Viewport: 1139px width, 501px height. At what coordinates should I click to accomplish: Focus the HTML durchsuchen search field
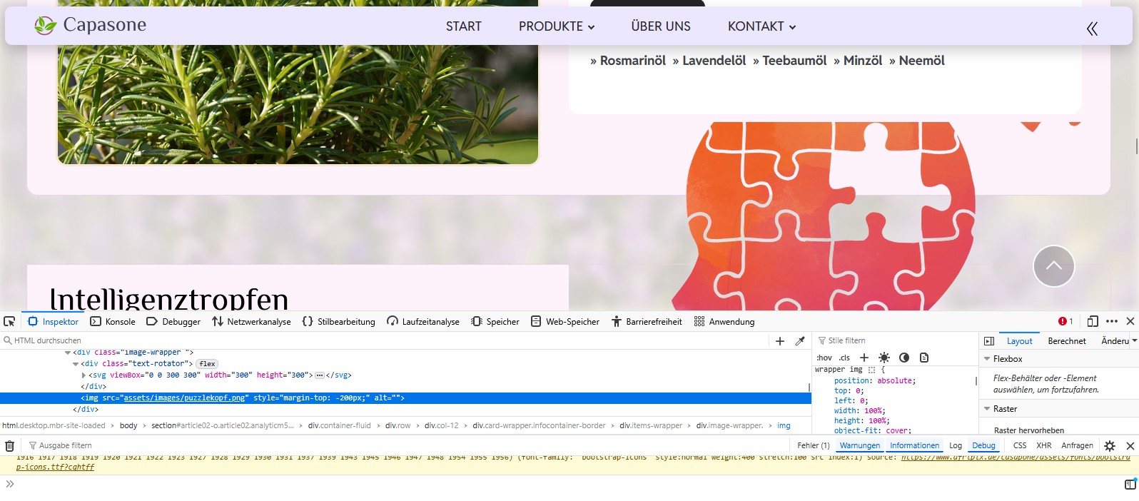[385, 340]
